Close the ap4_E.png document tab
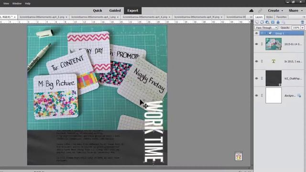 tap(66, 17)
